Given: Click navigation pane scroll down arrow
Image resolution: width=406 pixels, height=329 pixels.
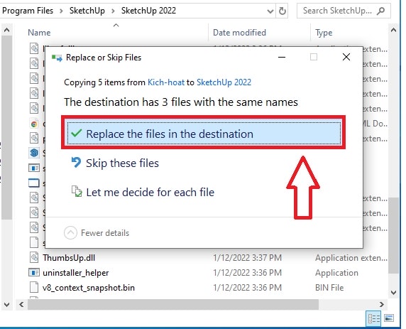Looking at the screenshot, I should pos(6,304).
